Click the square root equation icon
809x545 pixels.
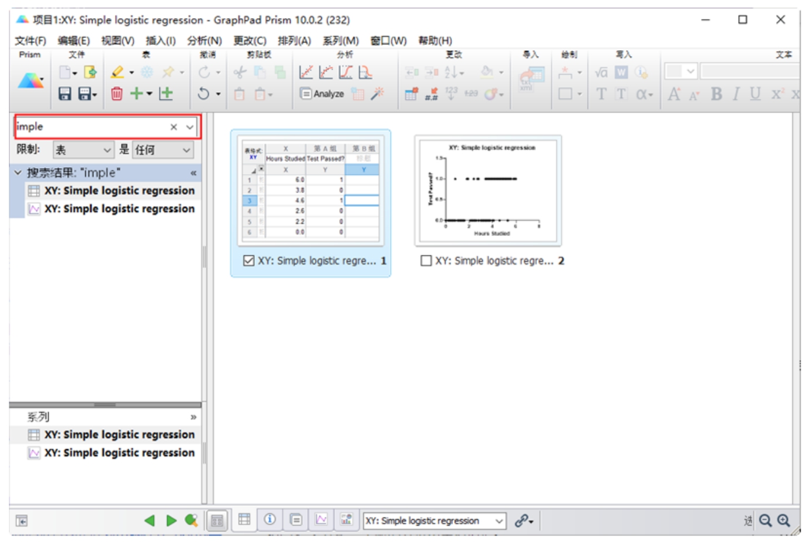point(601,72)
